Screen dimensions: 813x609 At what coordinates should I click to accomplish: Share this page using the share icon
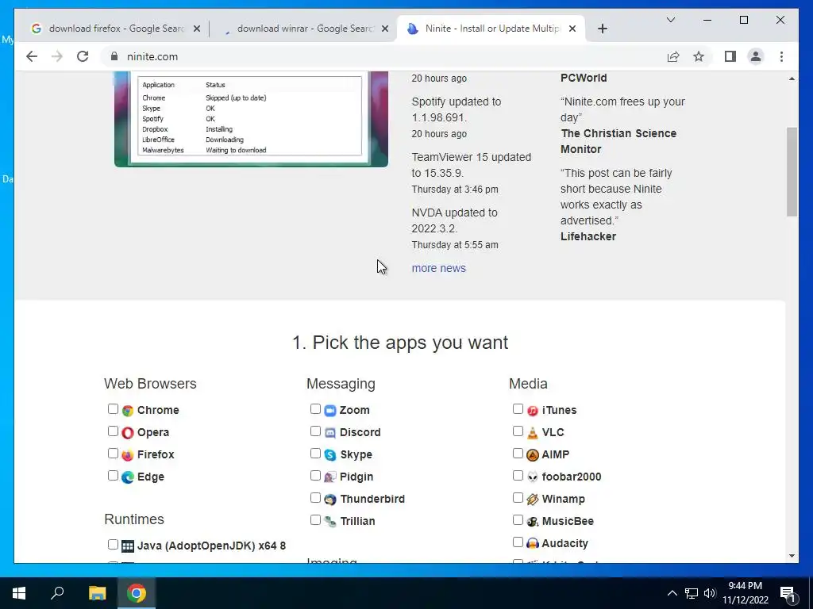tap(673, 56)
